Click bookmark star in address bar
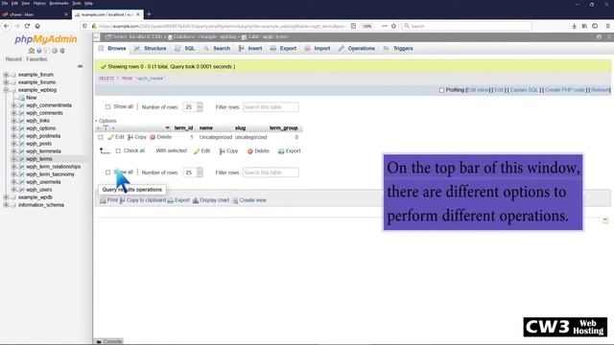614x345 pixels. (x=393, y=26)
